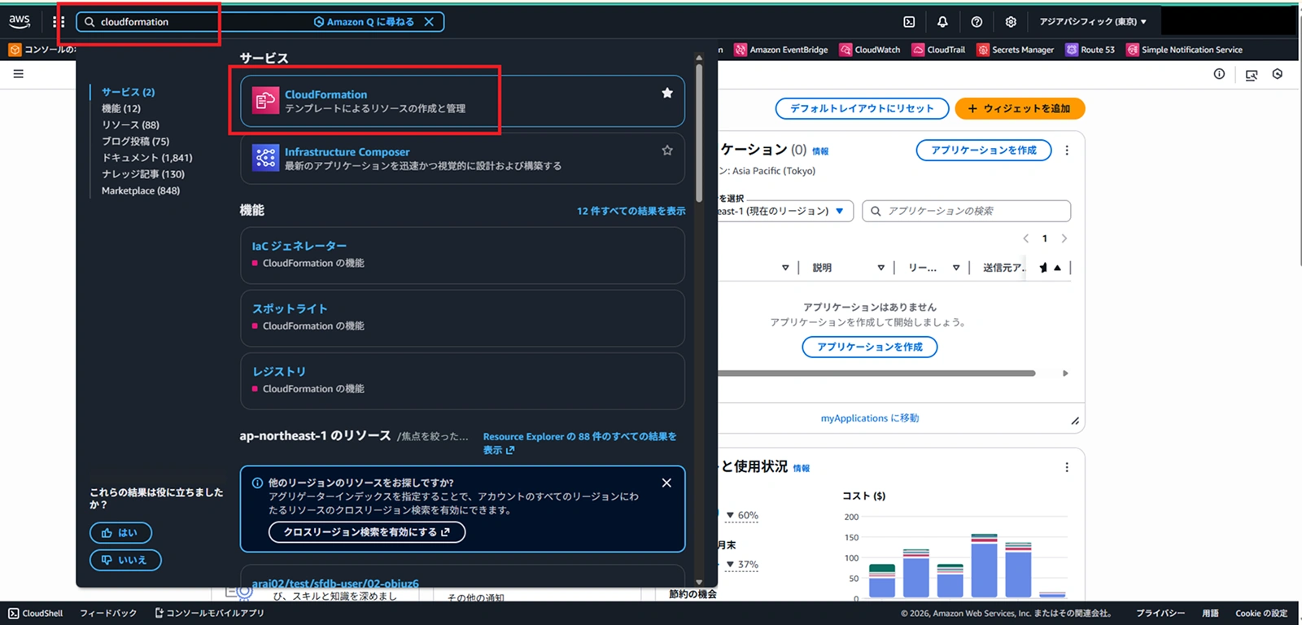Go to next applications page arrow
This screenshot has height=625, width=1302.
click(1064, 238)
